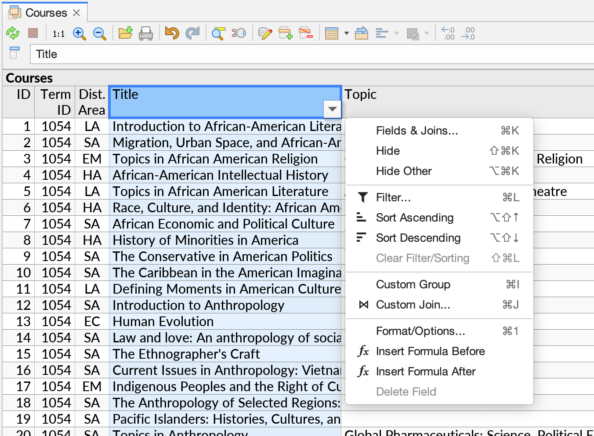Toggle the sidebar panel below the toolbar
This screenshot has width=594, height=436.
point(14,52)
